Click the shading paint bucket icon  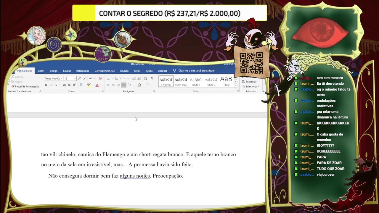pos(139,85)
